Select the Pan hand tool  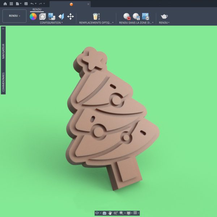110,213
